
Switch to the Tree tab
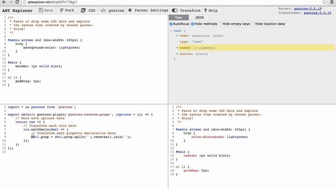[178, 17]
